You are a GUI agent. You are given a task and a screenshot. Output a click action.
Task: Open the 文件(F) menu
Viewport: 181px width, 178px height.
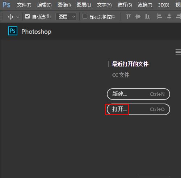pos(24,5)
